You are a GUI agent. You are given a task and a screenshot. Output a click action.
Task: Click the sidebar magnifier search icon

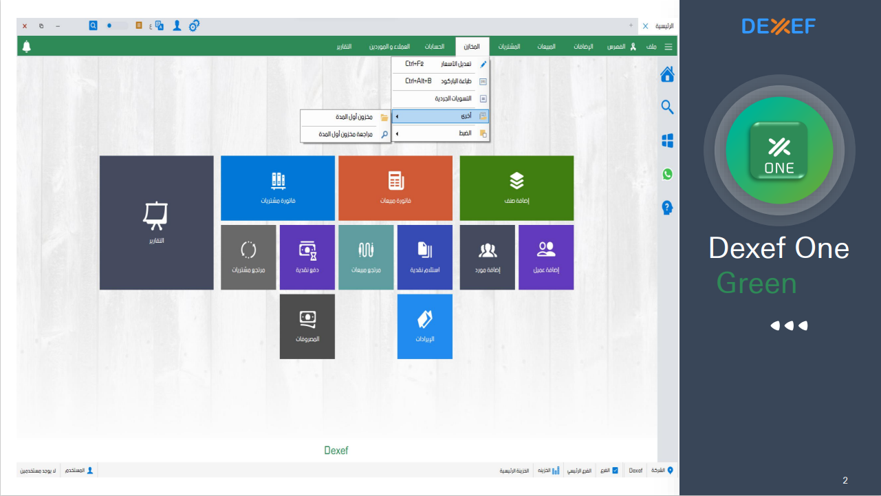pyautogui.click(x=667, y=107)
